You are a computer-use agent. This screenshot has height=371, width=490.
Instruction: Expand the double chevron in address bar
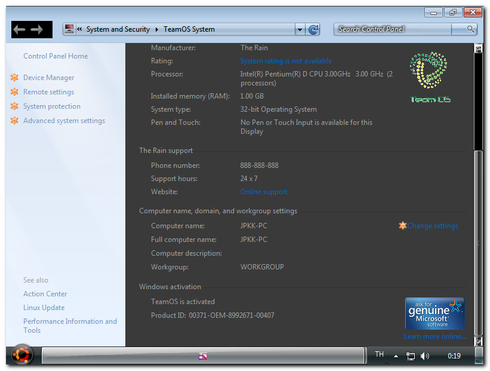click(x=80, y=29)
